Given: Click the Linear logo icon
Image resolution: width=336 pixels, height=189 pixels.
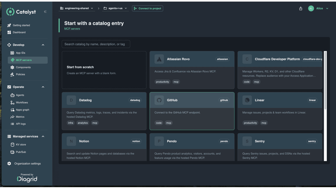Looking at the screenshot, I should [x=247, y=100].
